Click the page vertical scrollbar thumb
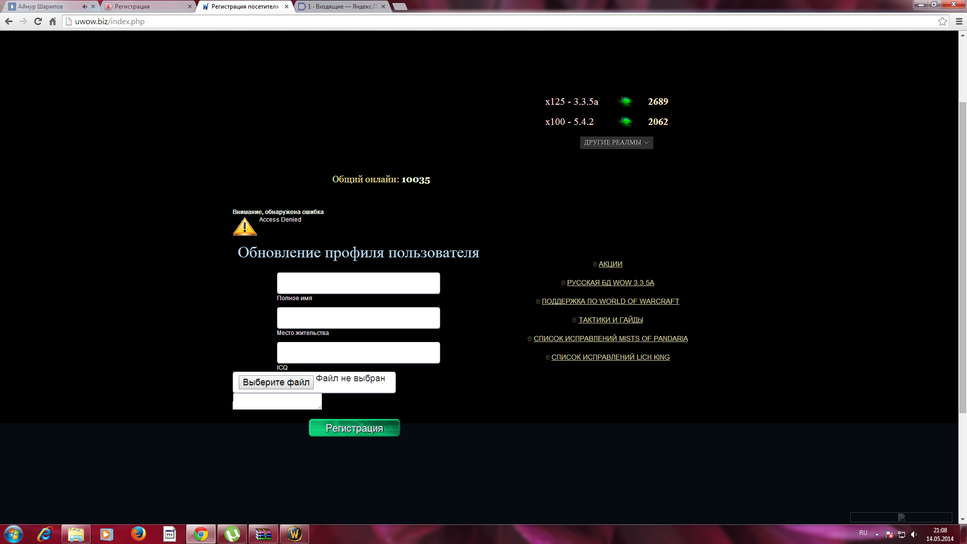Viewport: 967px width, 544px height. [x=962, y=257]
